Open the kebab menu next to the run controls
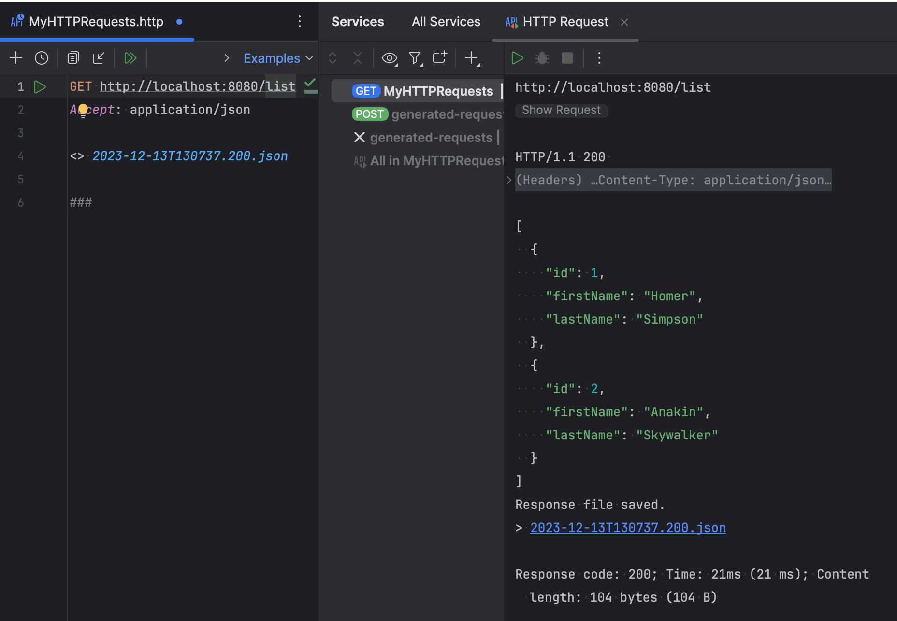 click(598, 57)
